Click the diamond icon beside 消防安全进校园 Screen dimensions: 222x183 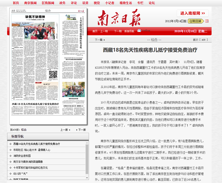[x=10, y=155]
